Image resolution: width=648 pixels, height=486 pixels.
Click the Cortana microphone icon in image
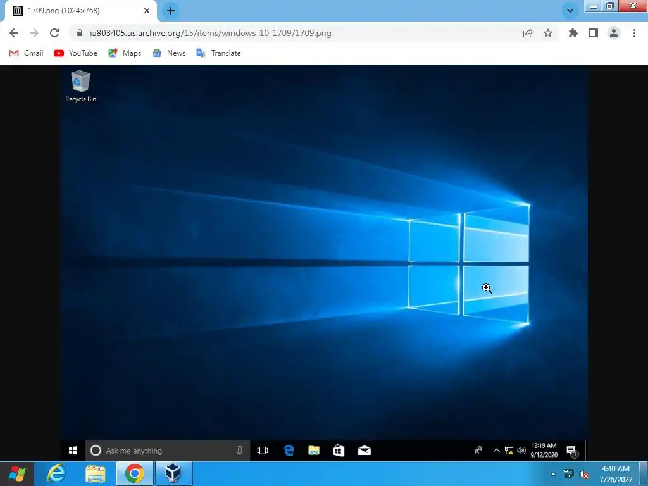tap(239, 451)
